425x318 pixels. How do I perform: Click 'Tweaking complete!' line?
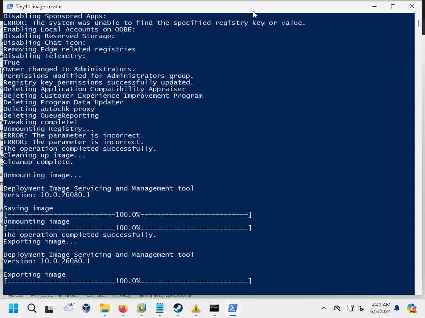coord(40,122)
